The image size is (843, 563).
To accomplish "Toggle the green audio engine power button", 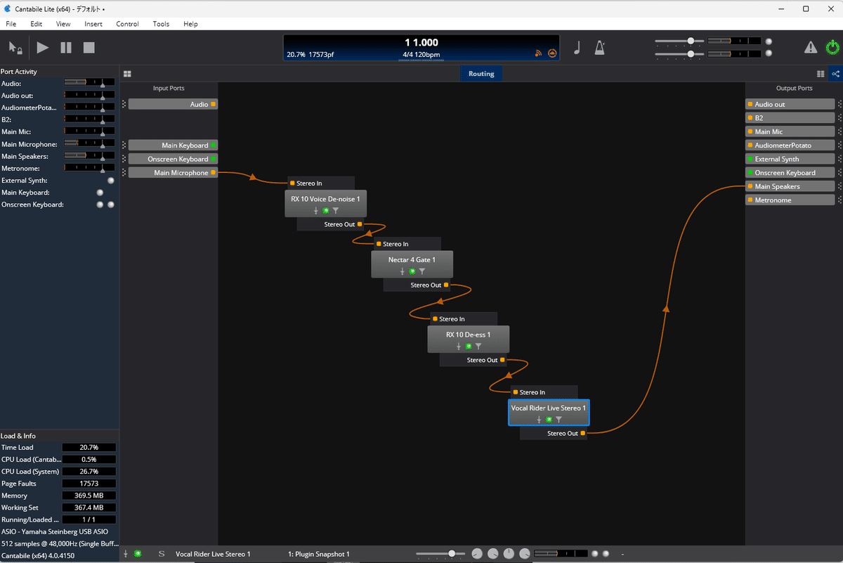I will coord(832,47).
